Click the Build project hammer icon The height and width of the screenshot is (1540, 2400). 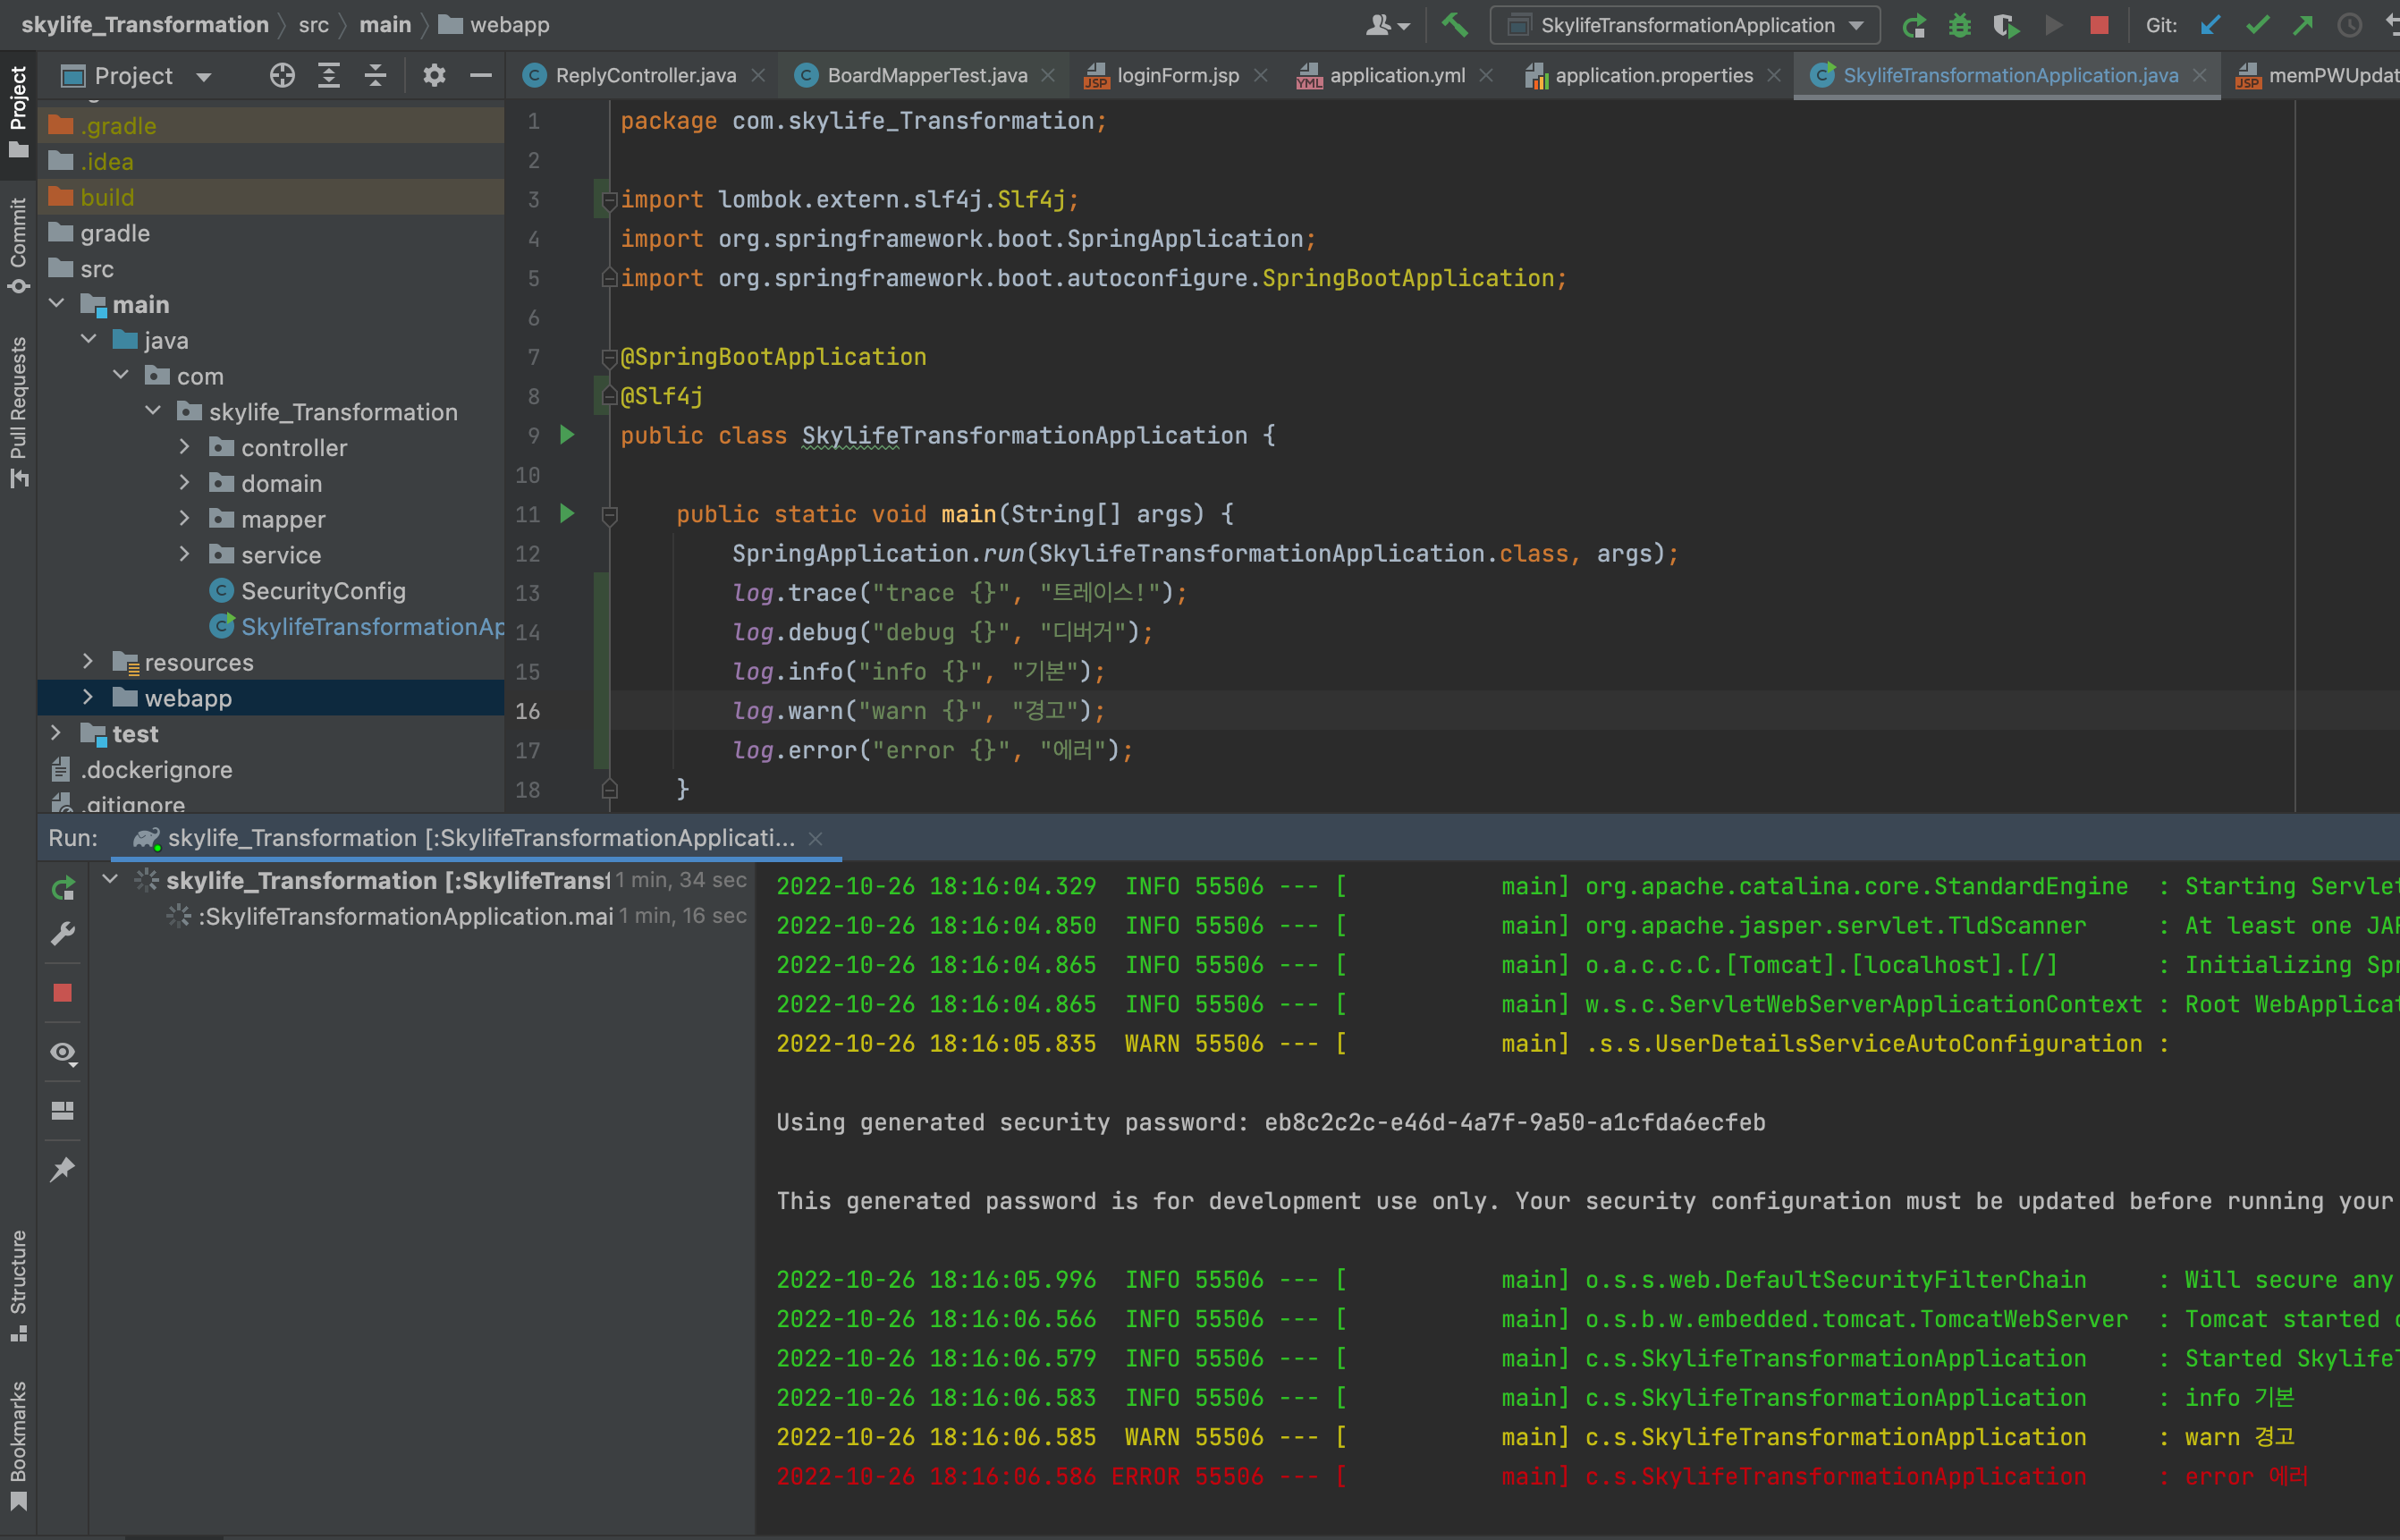[x=1454, y=25]
